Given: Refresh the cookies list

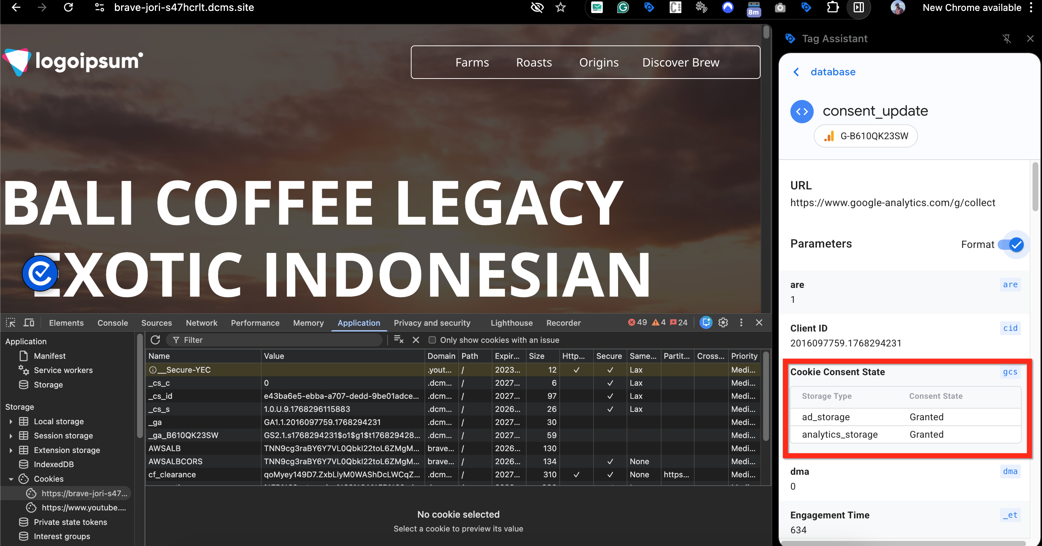Looking at the screenshot, I should point(155,340).
